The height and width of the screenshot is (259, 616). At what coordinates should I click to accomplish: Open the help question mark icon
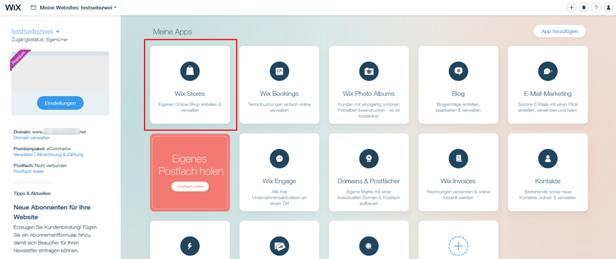[596, 8]
